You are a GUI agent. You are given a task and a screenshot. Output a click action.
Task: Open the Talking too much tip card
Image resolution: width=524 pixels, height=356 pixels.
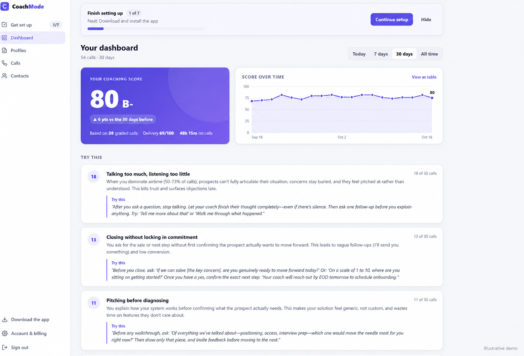262,194
